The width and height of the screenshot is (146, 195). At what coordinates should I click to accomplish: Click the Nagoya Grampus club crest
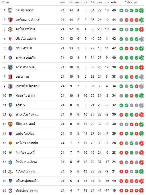10,143
